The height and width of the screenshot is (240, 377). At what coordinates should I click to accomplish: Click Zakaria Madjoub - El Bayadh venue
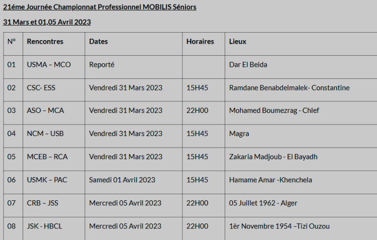(273, 157)
